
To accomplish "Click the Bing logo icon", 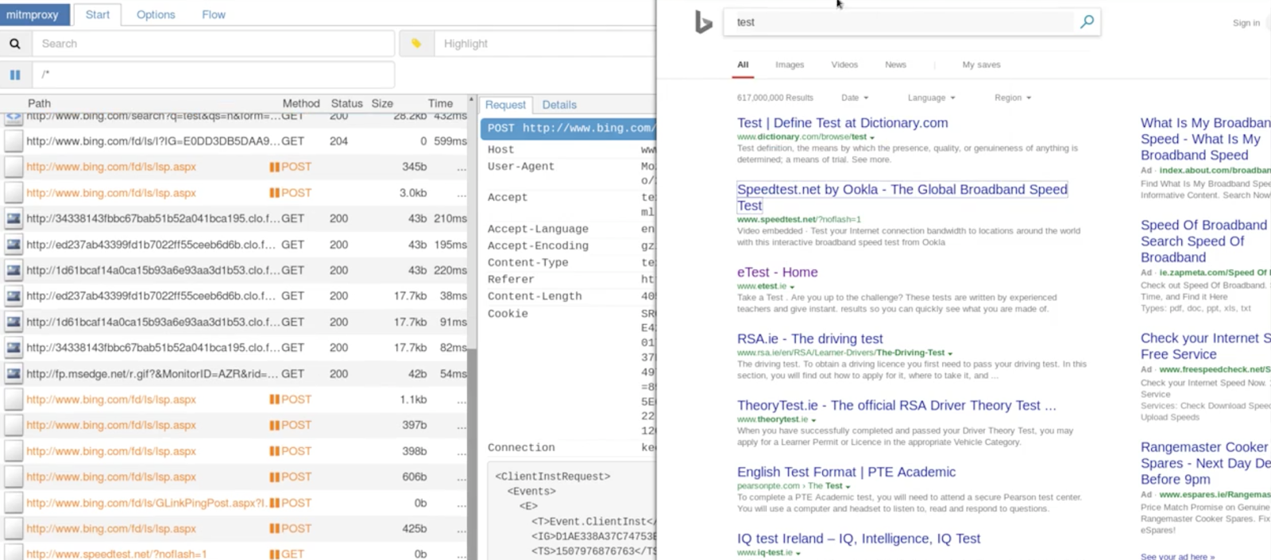I will 703,22.
